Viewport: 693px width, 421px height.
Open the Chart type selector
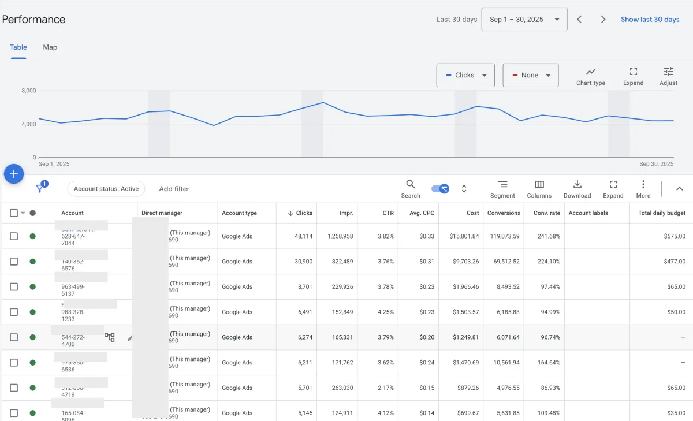point(590,76)
